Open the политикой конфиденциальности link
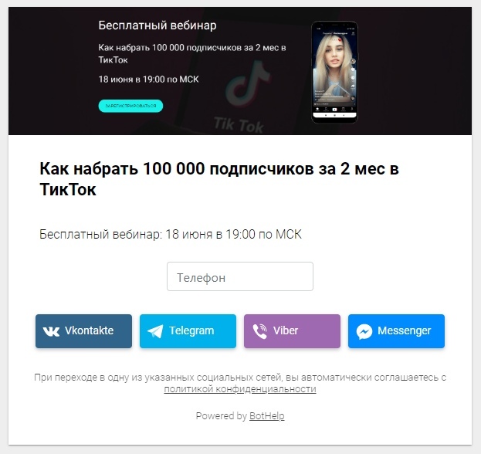The height and width of the screenshot is (454, 481). click(240, 389)
